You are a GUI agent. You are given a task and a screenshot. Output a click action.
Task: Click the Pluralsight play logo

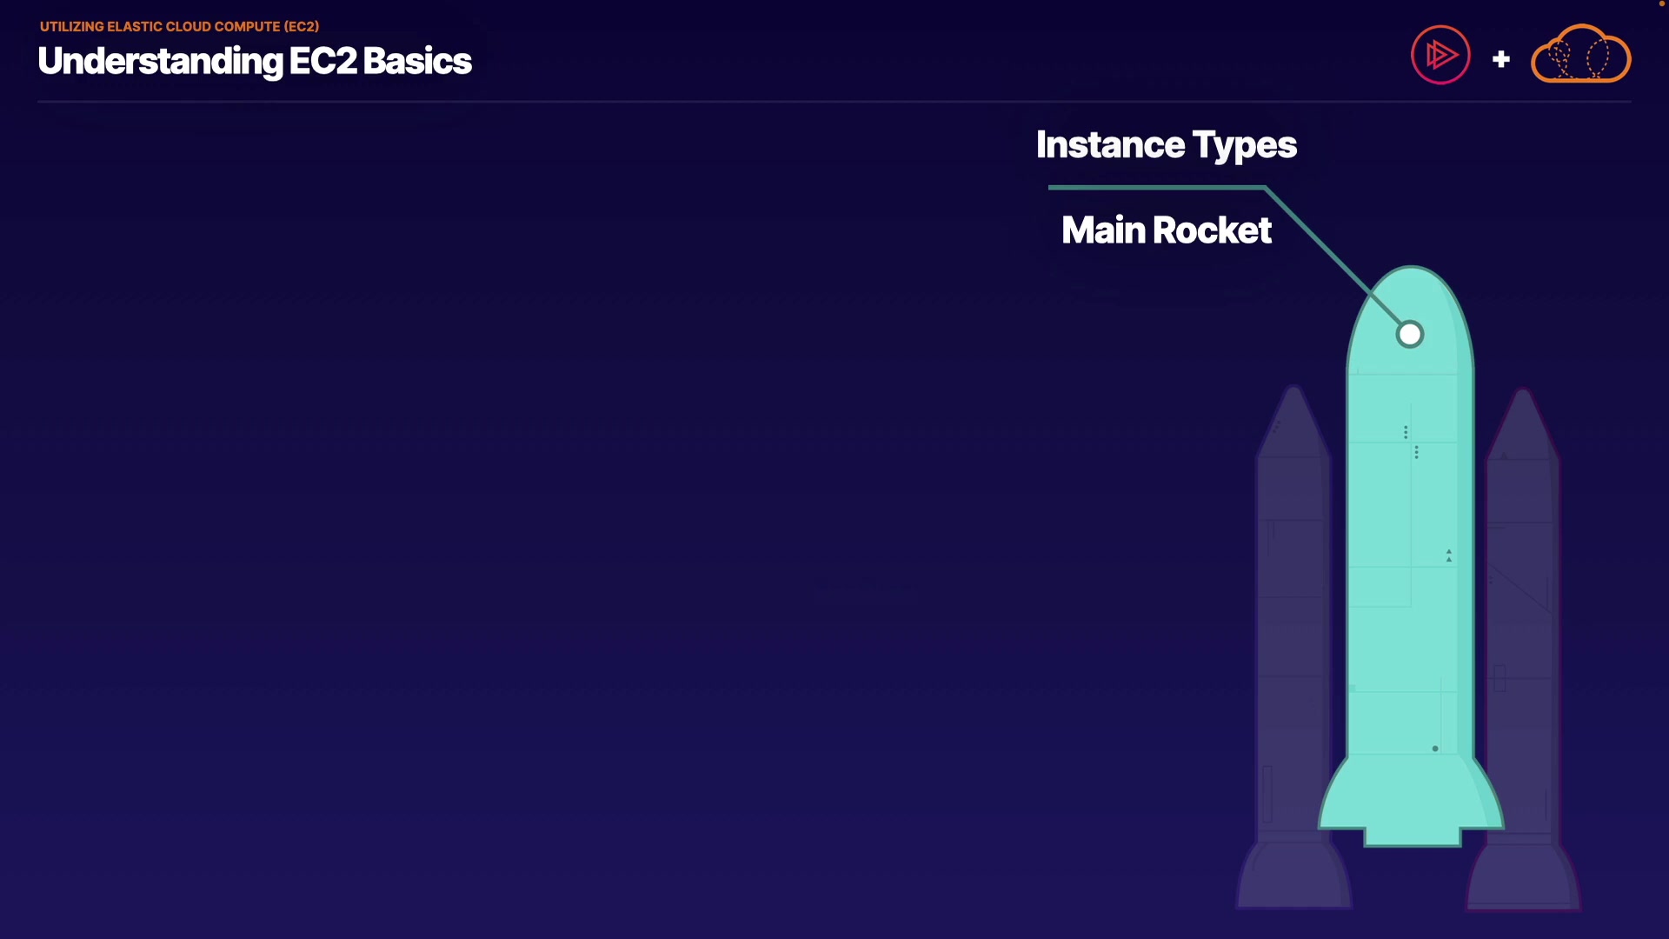[x=1440, y=55]
